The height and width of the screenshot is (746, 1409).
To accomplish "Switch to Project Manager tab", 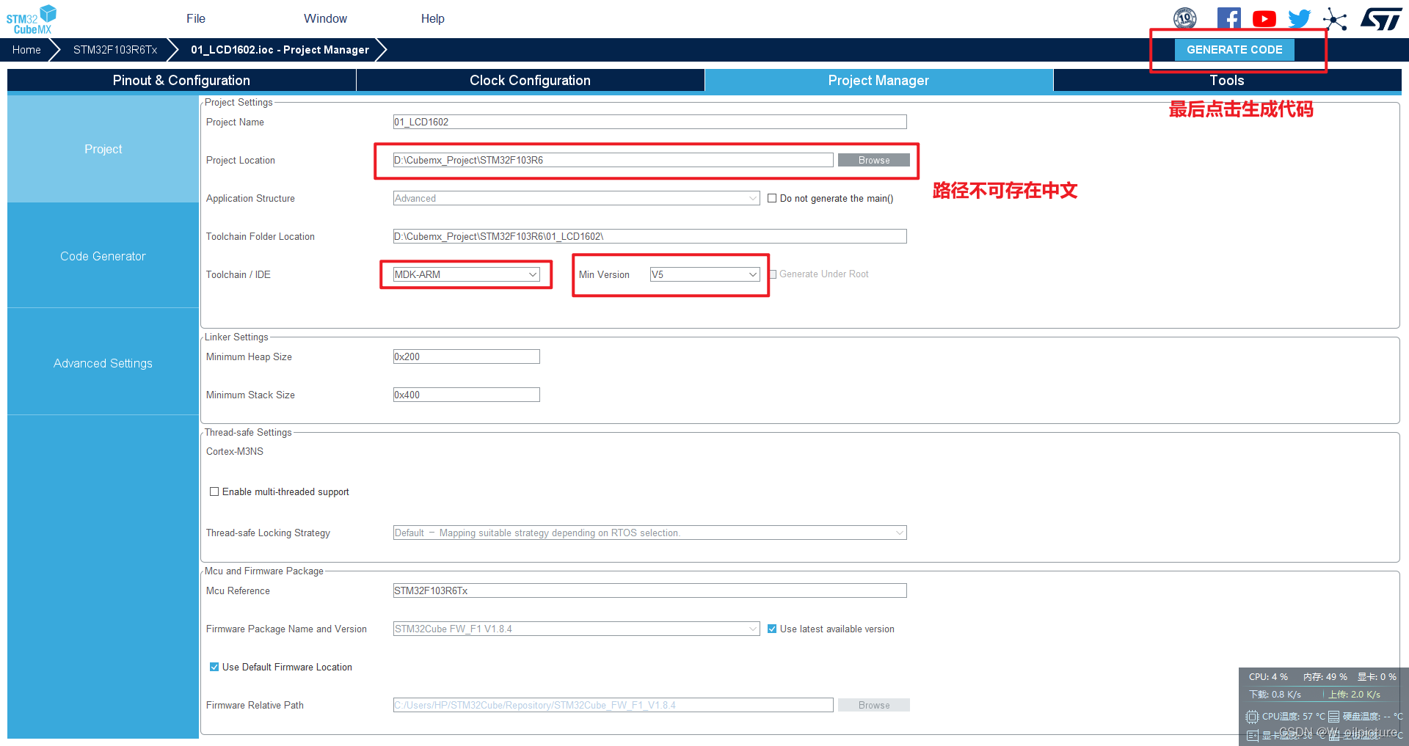I will 878,81.
